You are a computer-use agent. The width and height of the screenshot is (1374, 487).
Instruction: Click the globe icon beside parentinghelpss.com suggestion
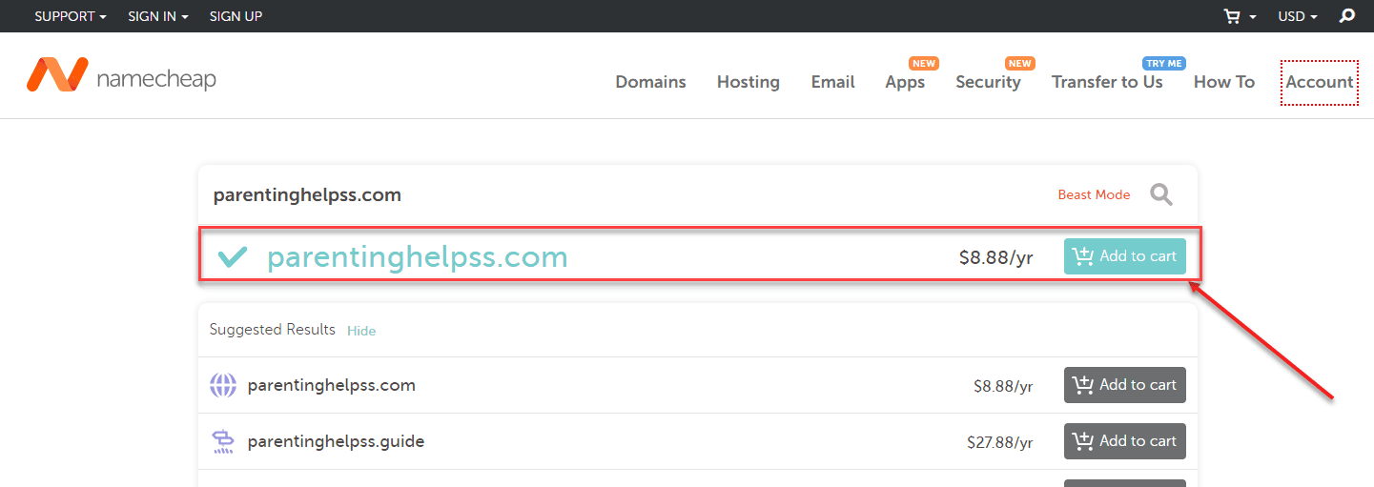222,385
